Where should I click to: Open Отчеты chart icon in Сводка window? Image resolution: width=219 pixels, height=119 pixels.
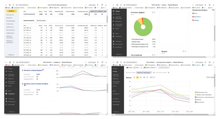point(114,14)
